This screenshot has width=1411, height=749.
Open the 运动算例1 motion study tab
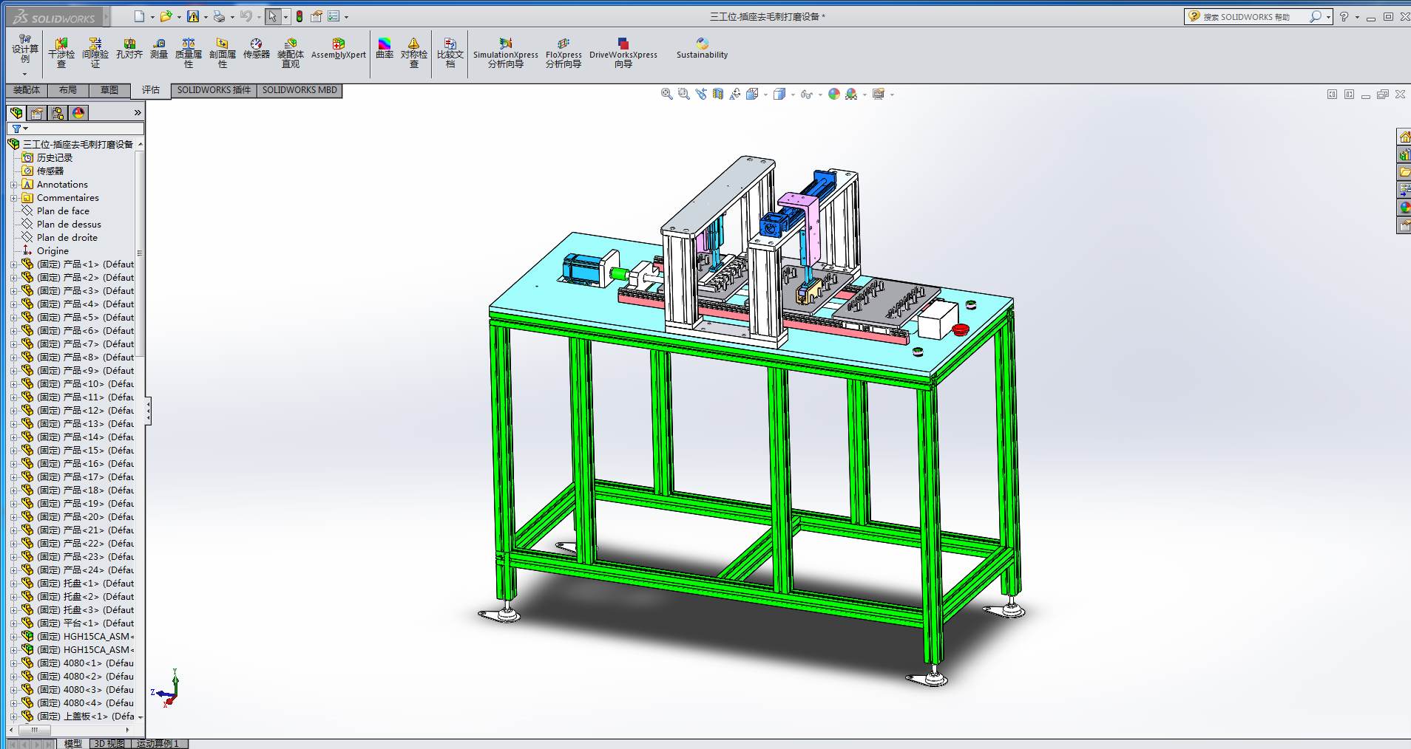pos(158,743)
